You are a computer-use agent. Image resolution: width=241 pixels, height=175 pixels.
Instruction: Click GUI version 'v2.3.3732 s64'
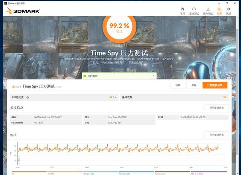pyautogui.click(x=114, y=123)
